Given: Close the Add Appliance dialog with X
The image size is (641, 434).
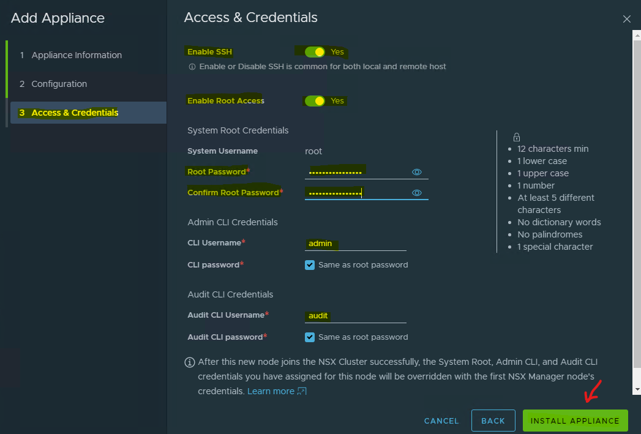Looking at the screenshot, I should pyautogui.click(x=626, y=19).
